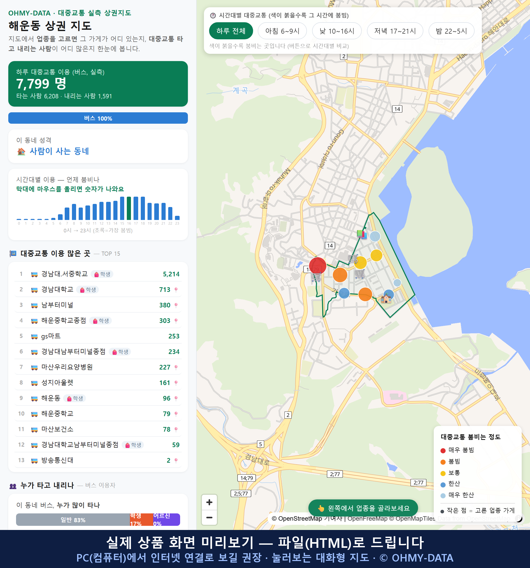Click the shopping cart icon overlapping the red marker
The height and width of the screenshot is (568, 530).
[316, 277]
